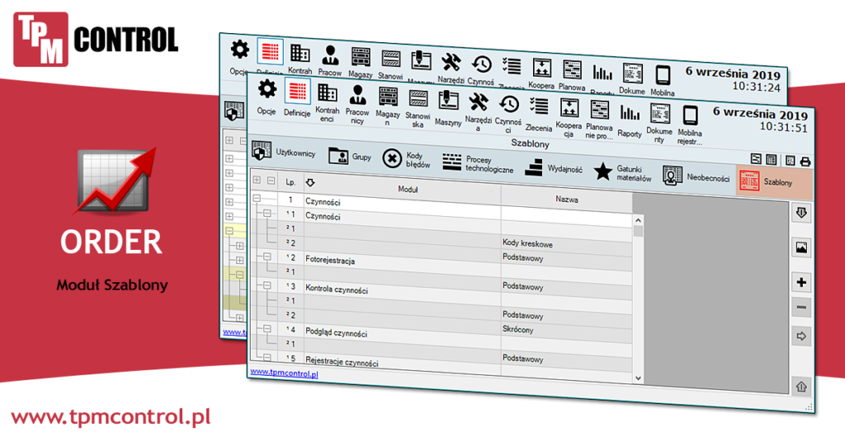Click the Nazwa column header
Viewport: 845px width, 442px height.
pyautogui.click(x=566, y=200)
